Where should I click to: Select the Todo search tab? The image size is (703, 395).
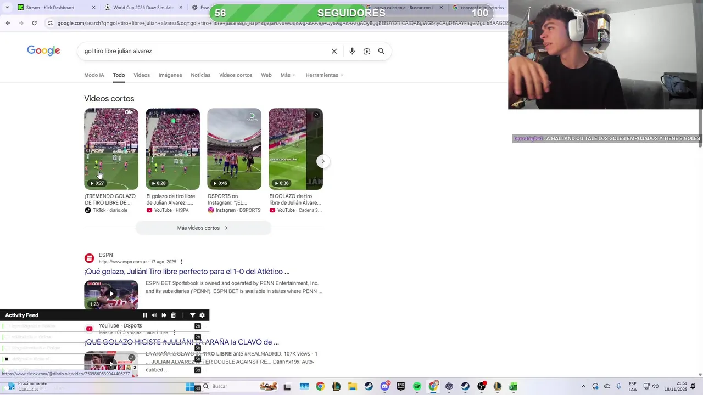pos(119,75)
